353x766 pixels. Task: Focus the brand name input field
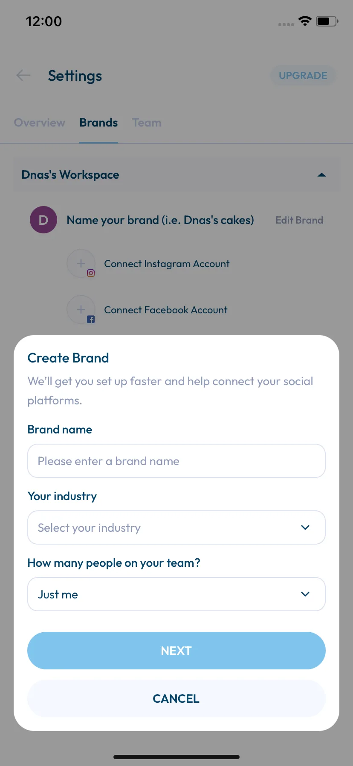[176, 461]
